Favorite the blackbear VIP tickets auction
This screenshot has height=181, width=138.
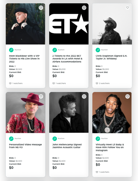tap(41, 8)
